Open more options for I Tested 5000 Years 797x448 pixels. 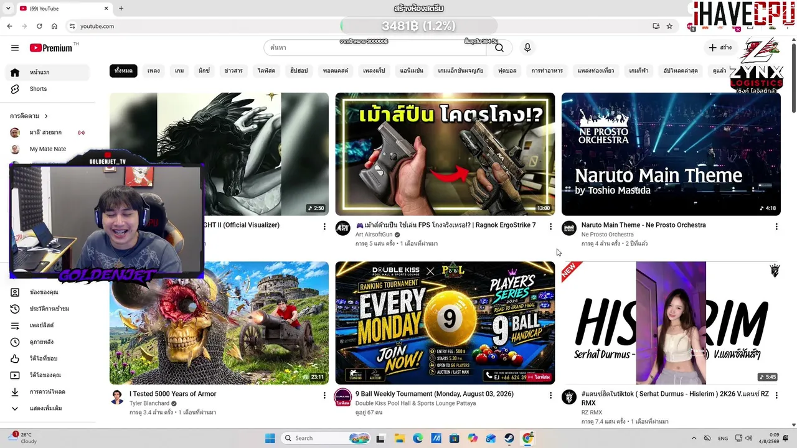(324, 395)
